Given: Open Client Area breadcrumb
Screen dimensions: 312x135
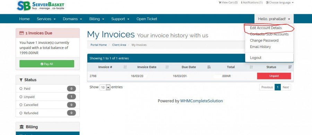Looking at the screenshot, I should 119,45.
